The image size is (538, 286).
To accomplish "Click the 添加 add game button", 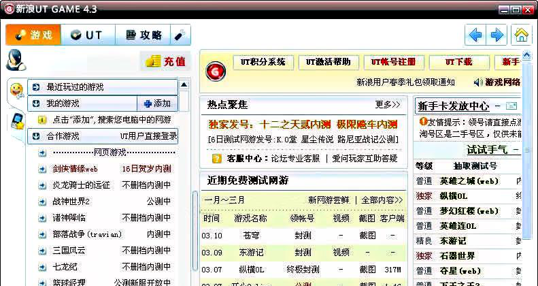I will point(158,104).
